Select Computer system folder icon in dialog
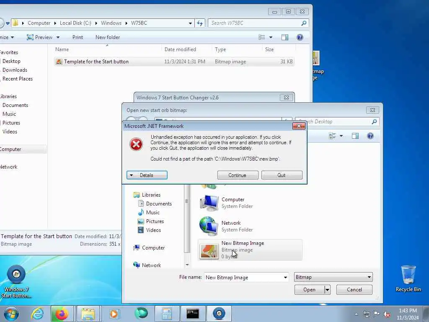The width and height of the screenshot is (429, 322). 209,203
